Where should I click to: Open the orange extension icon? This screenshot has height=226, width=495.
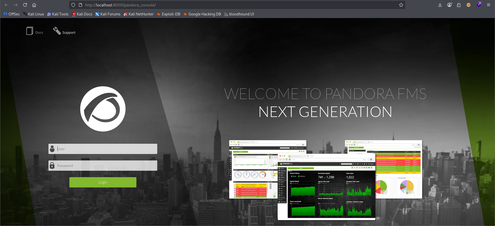(x=469, y=5)
